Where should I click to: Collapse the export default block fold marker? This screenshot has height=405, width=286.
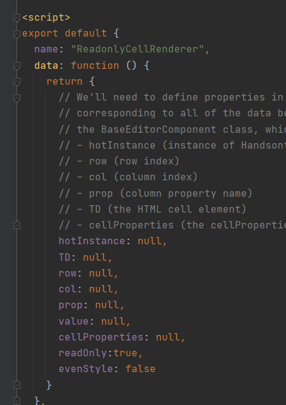click(x=17, y=34)
